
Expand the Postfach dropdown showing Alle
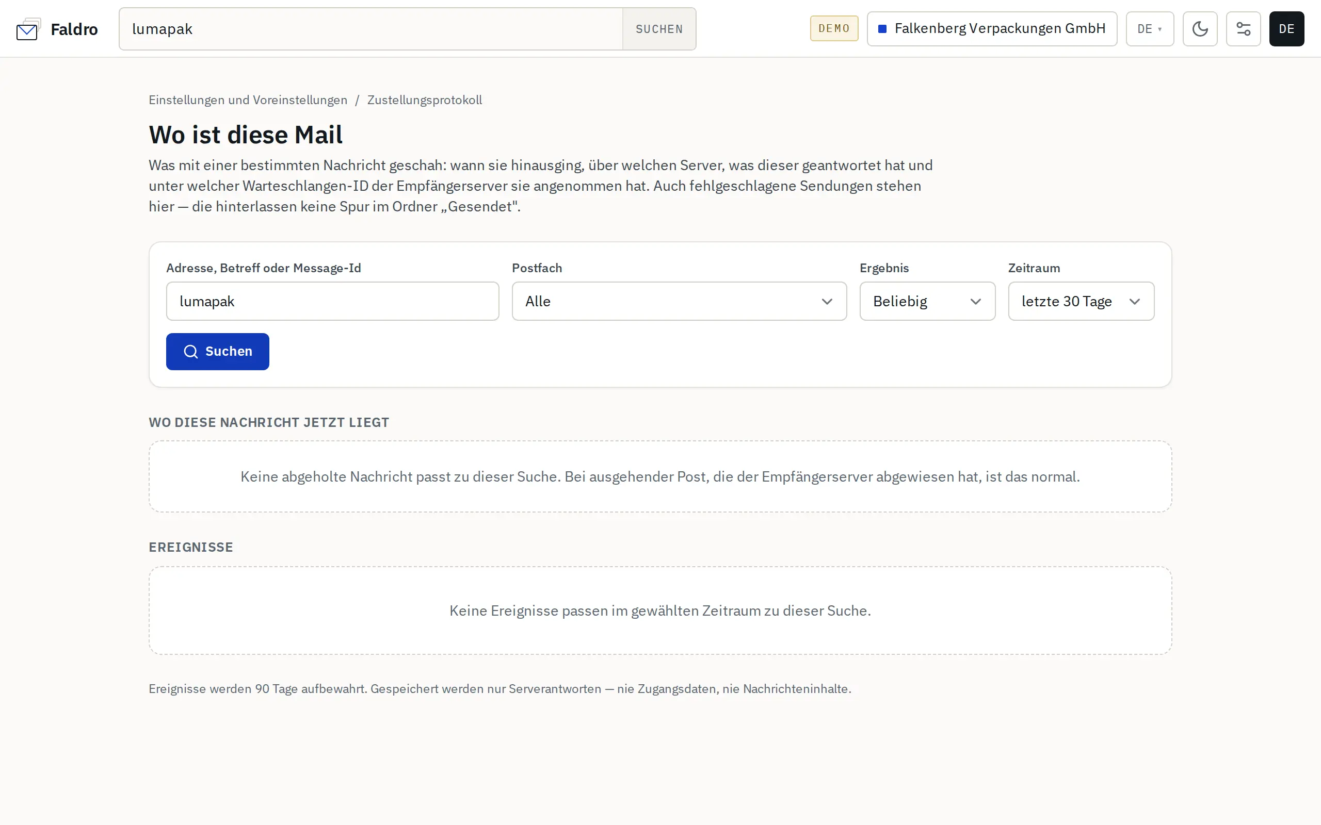679,301
